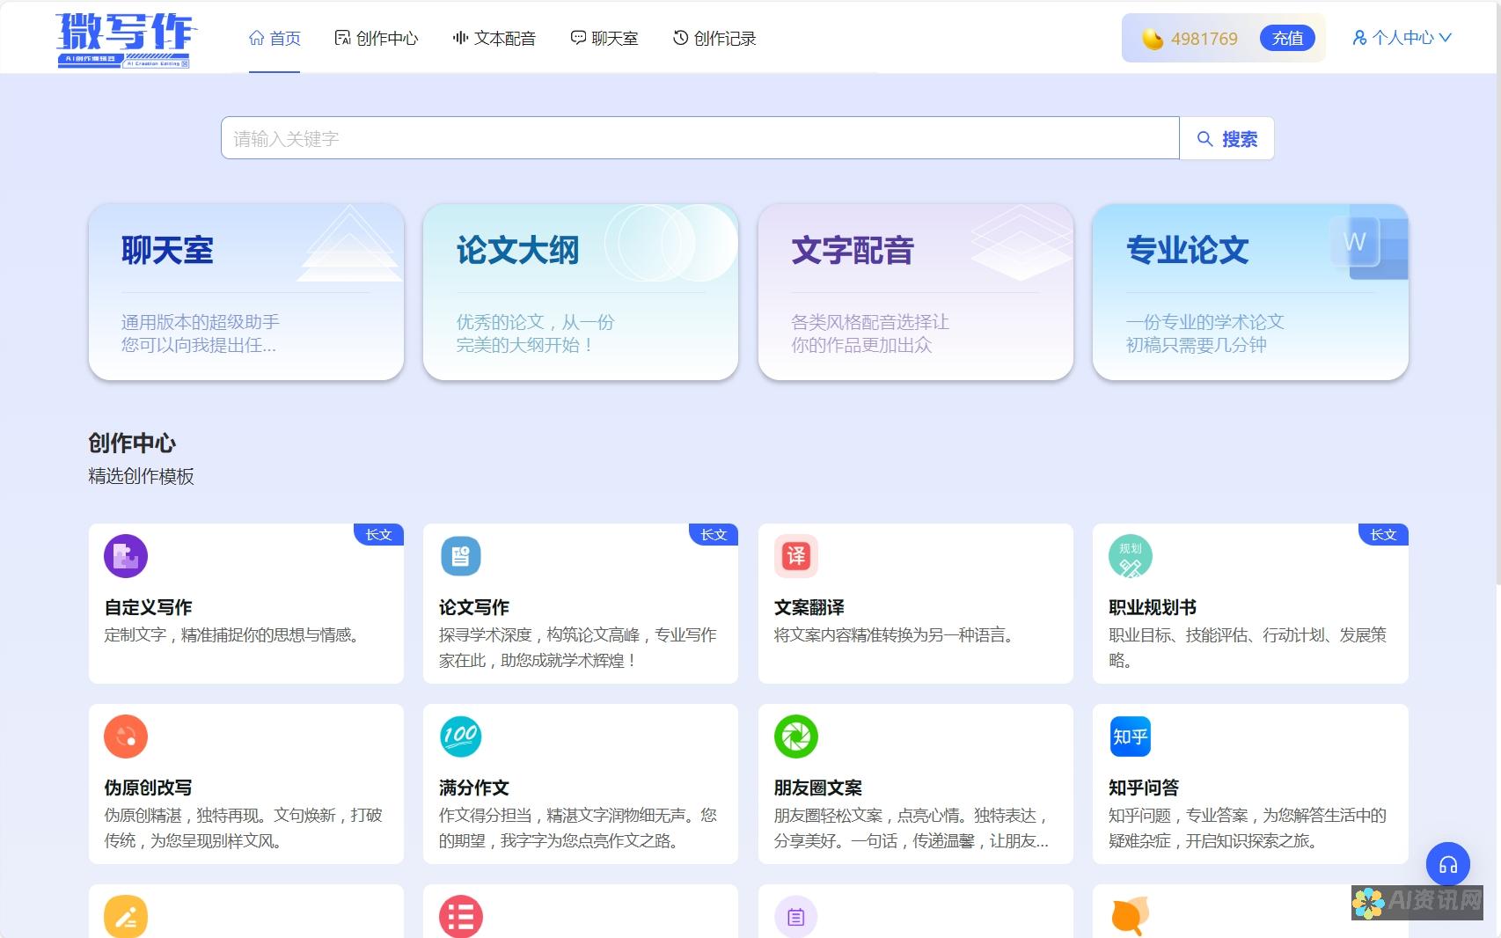Click the 各类风格配音选择让 description text
Image resolution: width=1501 pixels, height=938 pixels.
click(870, 322)
